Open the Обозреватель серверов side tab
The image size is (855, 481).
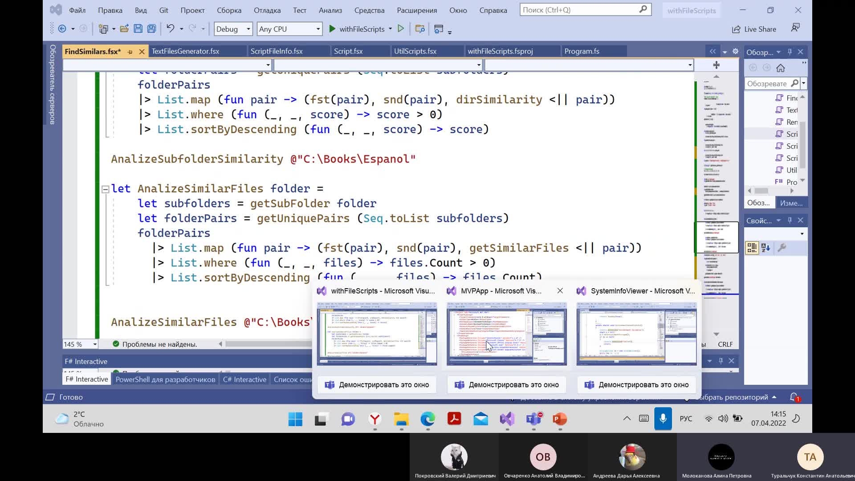[x=53, y=85]
